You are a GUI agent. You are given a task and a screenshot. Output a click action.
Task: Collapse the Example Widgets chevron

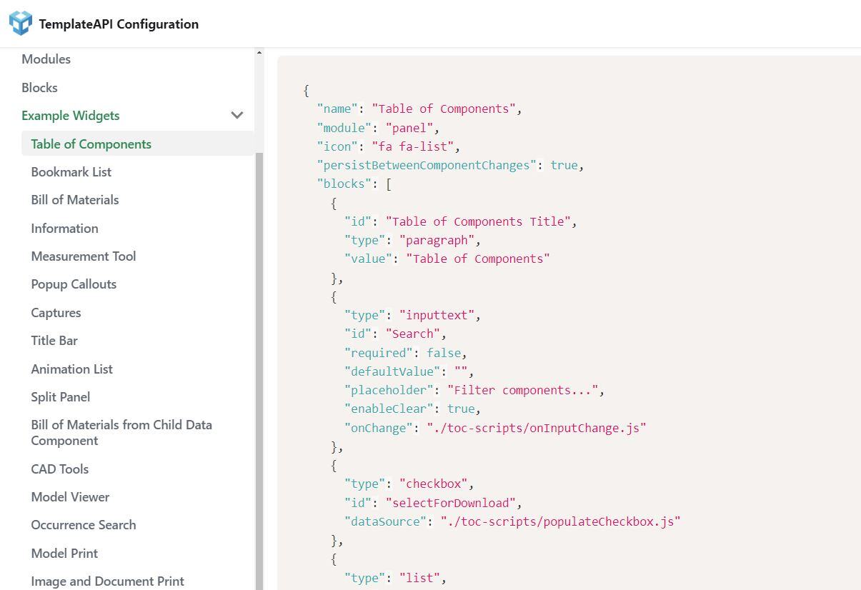(x=237, y=115)
